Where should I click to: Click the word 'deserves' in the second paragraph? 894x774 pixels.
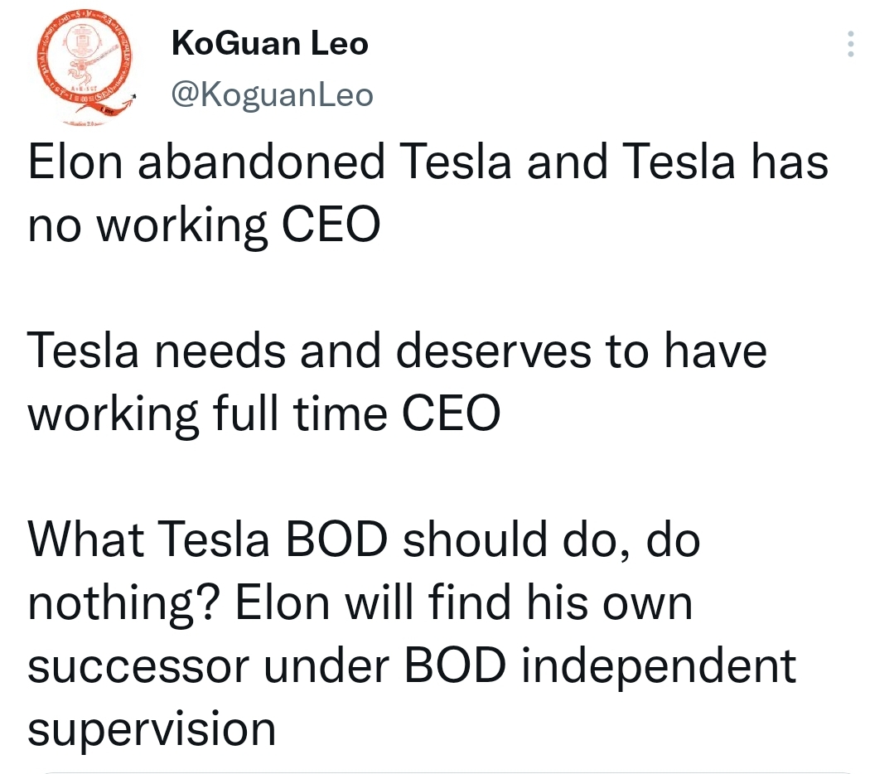(494, 351)
